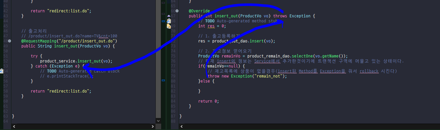Viewport: 440px width, 130px height.
Task: Click the blue overview ruler mark beside line 68
Action: pyautogui.click(x=163, y=21)
